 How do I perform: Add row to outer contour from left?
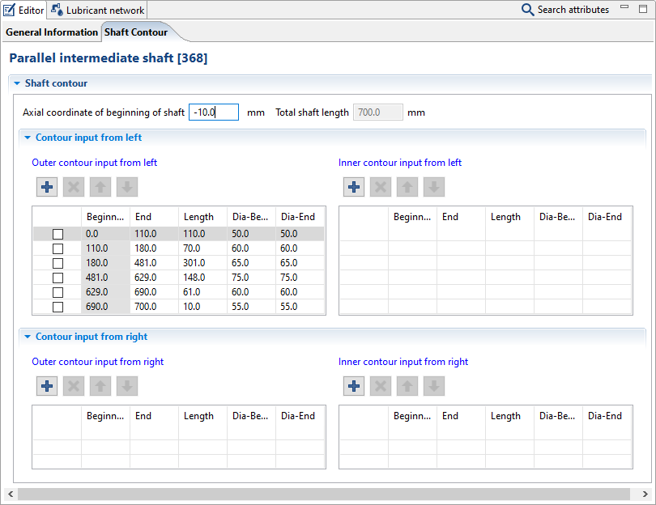pyautogui.click(x=47, y=187)
